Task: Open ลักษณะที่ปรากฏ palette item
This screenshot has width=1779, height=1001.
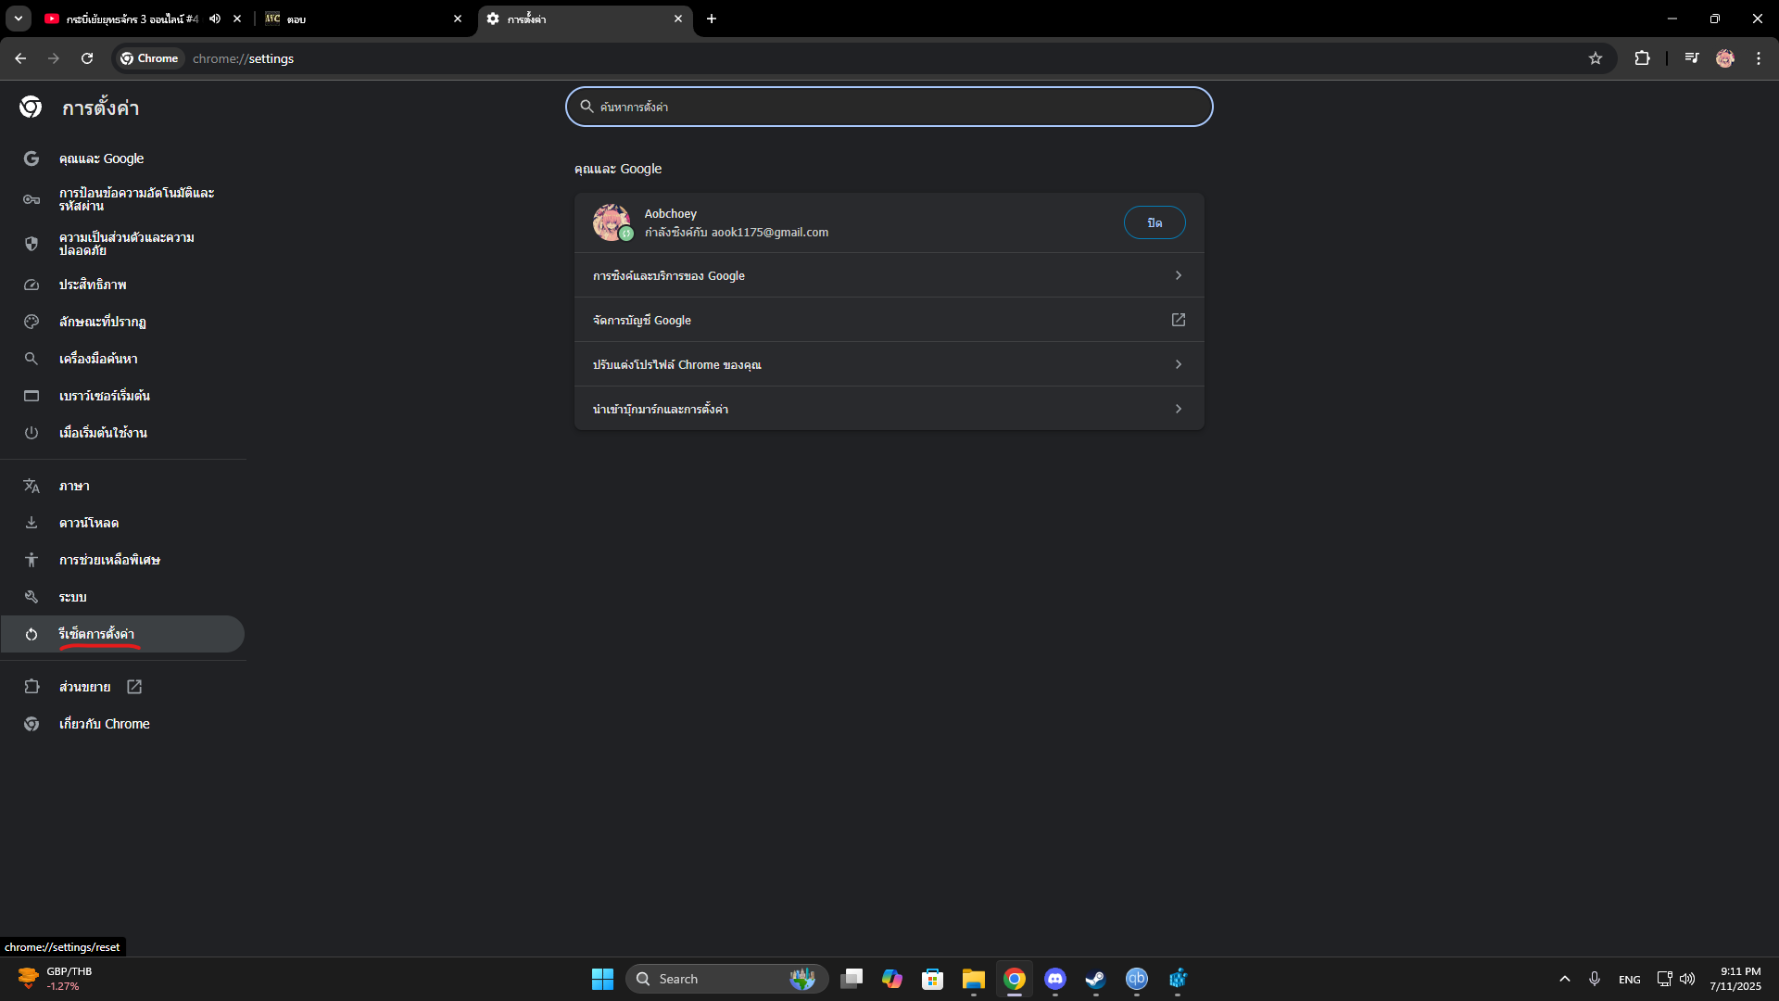Action: coord(102,322)
